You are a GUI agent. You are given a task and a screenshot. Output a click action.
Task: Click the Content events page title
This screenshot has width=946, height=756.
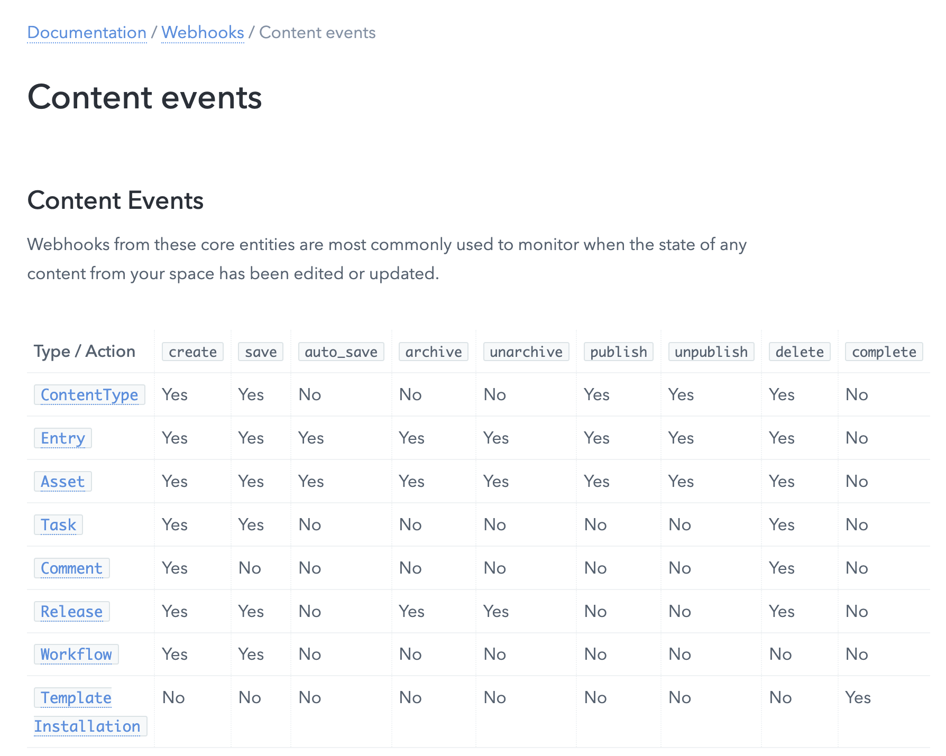point(145,98)
